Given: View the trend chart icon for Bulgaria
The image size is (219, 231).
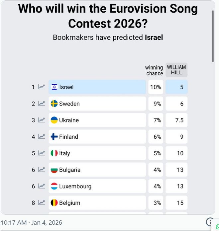Looking at the screenshot, I should click(x=42, y=170).
